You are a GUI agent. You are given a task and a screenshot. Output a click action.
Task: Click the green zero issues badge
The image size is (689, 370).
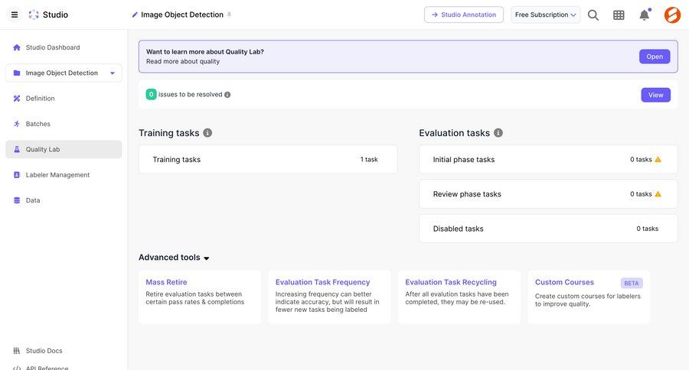coord(151,94)
